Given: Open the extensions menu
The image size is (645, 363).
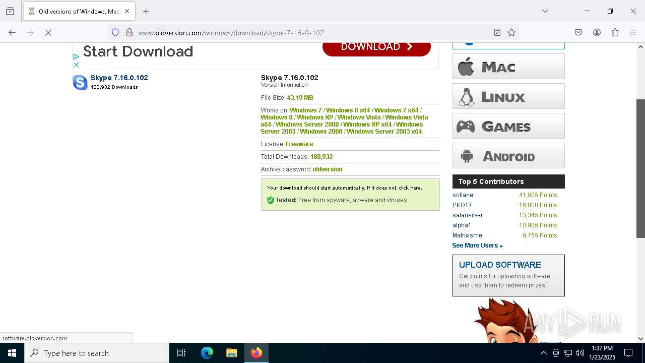Looking at the screenshot, I should pos(615,32).
